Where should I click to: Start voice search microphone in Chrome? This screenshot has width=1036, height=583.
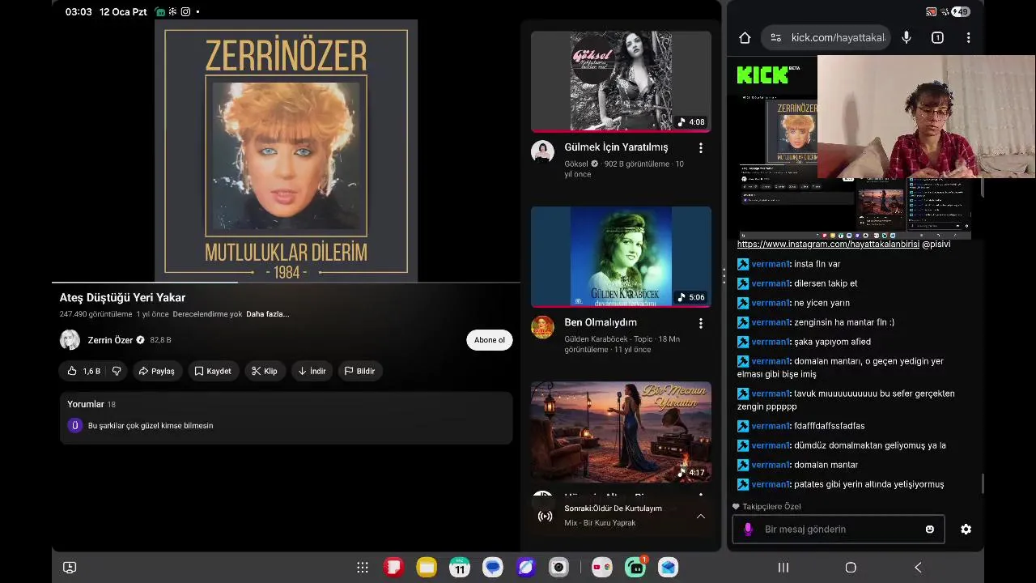click(x=906, y=37)
